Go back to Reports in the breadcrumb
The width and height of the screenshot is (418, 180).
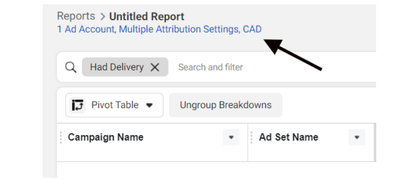76,16
